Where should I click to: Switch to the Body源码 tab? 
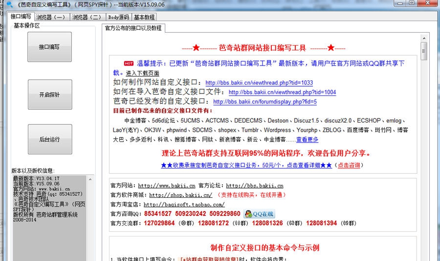[x=119, y=17]
